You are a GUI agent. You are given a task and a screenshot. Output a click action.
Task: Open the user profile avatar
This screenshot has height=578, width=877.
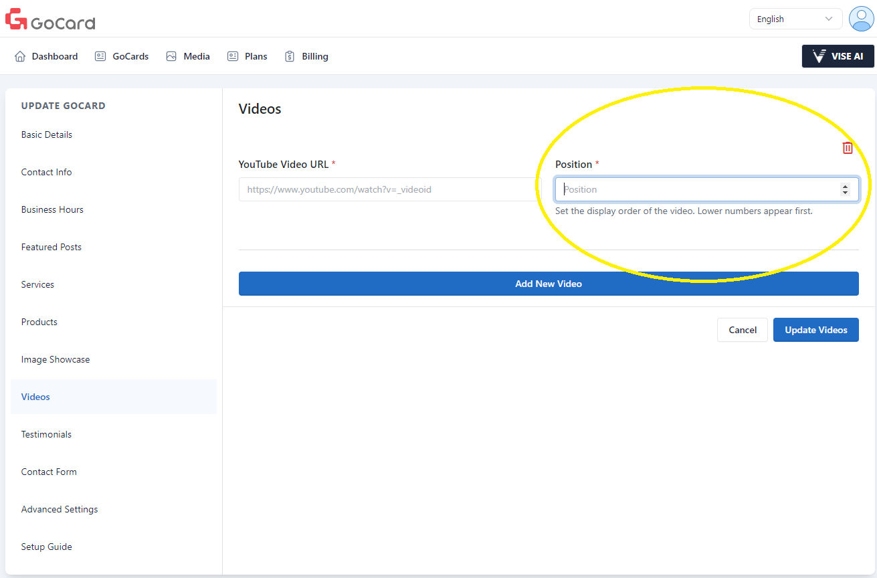pos(860,19)
